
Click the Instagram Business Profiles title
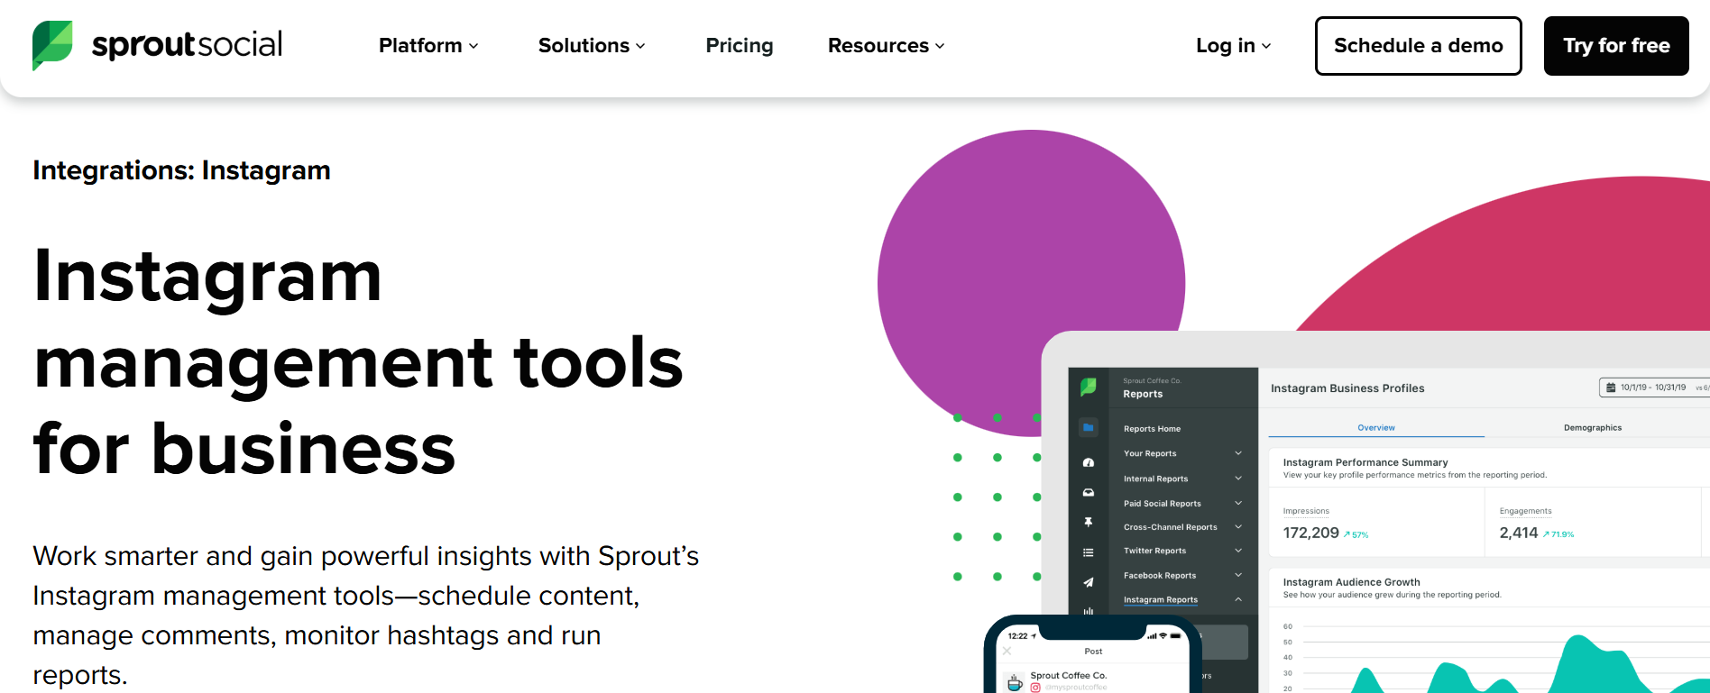point(1347,388)
